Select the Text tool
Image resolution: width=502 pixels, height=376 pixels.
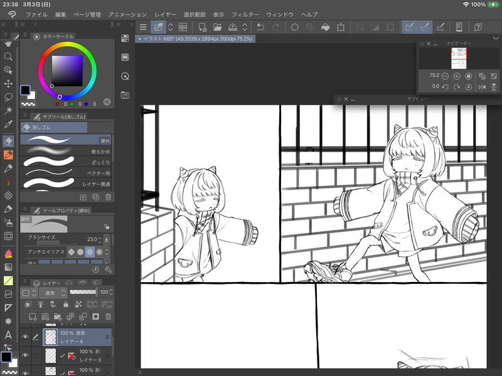(x=8, y=335)
